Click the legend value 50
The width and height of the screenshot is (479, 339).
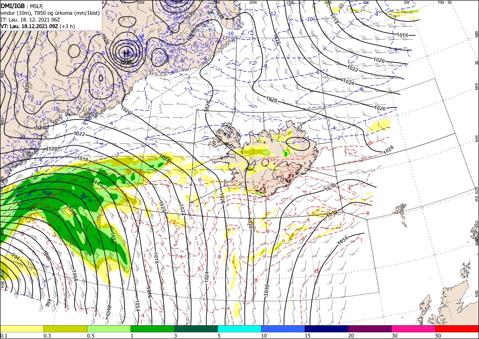[x=438, y=336]
